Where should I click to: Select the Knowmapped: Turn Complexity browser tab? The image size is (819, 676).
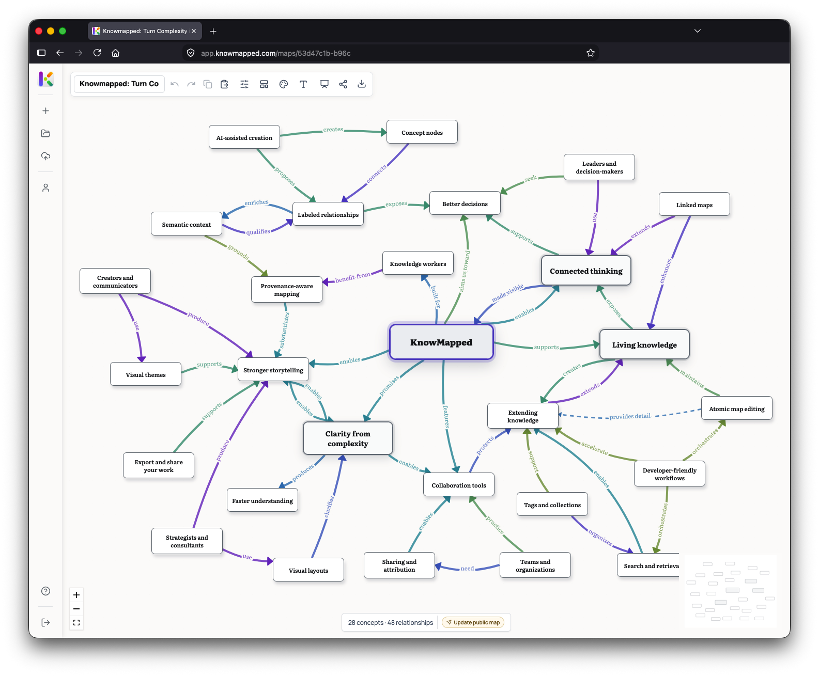[x=145, y=31]
